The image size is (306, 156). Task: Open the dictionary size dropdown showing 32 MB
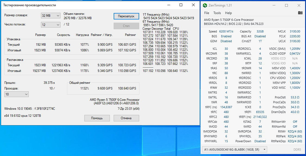[50, 16]
